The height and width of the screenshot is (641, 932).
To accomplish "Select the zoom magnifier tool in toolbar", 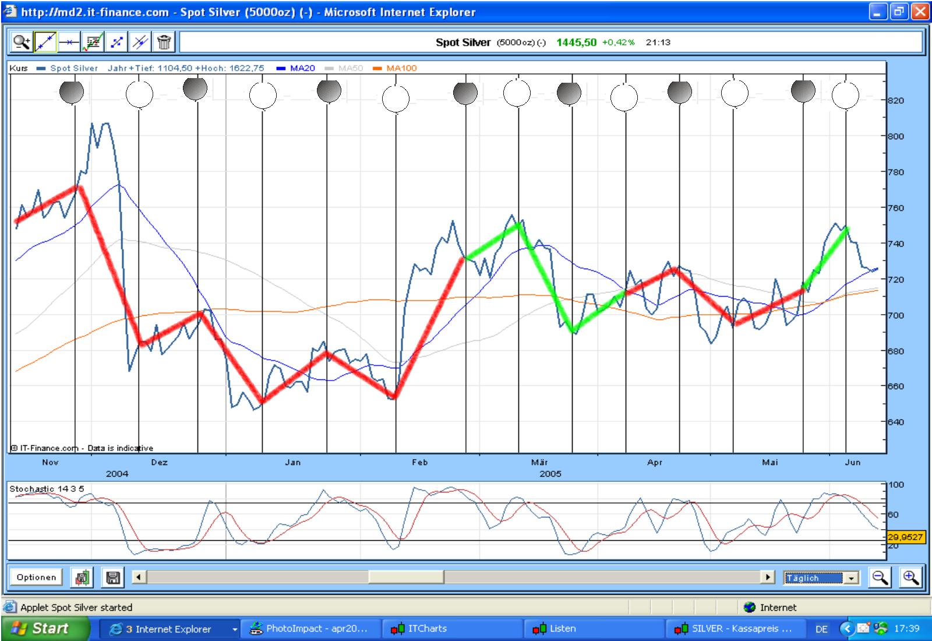I will point(22,42).
